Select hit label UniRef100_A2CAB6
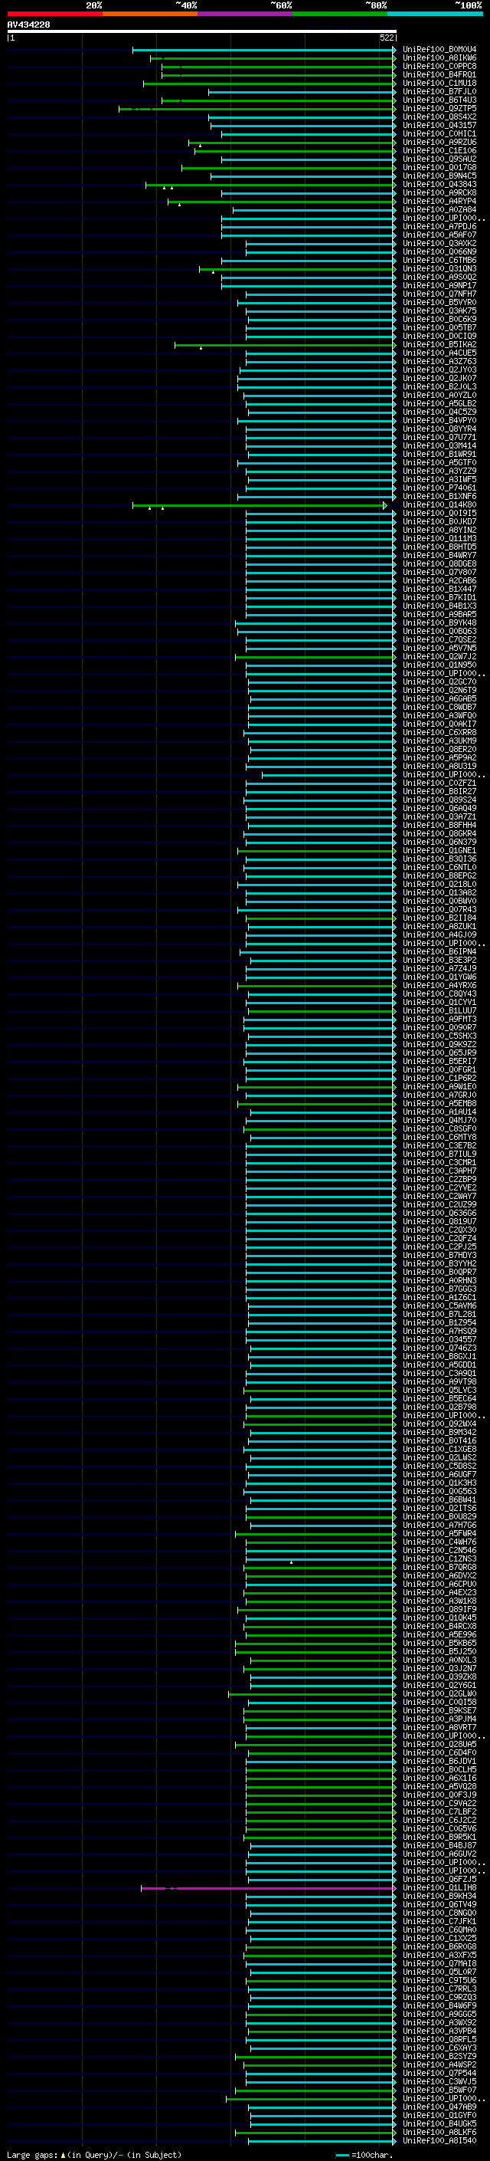Viewport: 490px width, 2161px height. [439, 580]
